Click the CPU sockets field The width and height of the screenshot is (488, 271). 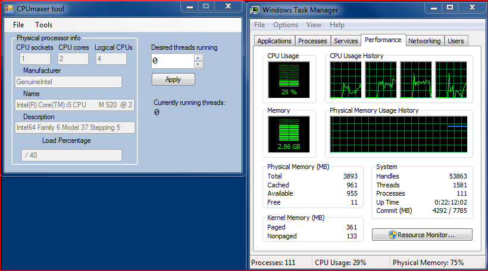pyautogui.click(x=35, y=59)
